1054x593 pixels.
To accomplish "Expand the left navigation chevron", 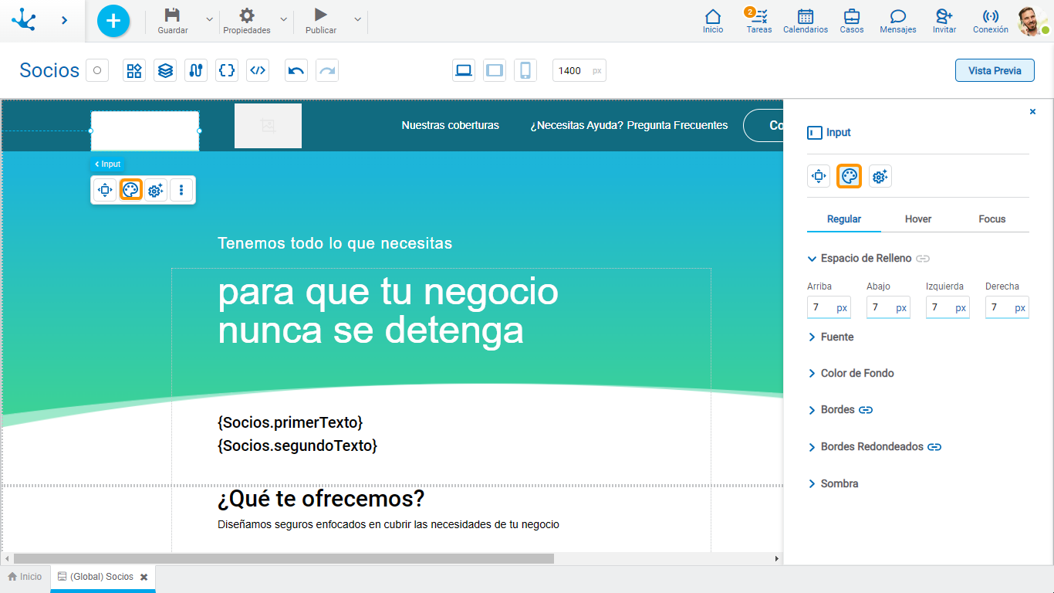I will [64, 20].
